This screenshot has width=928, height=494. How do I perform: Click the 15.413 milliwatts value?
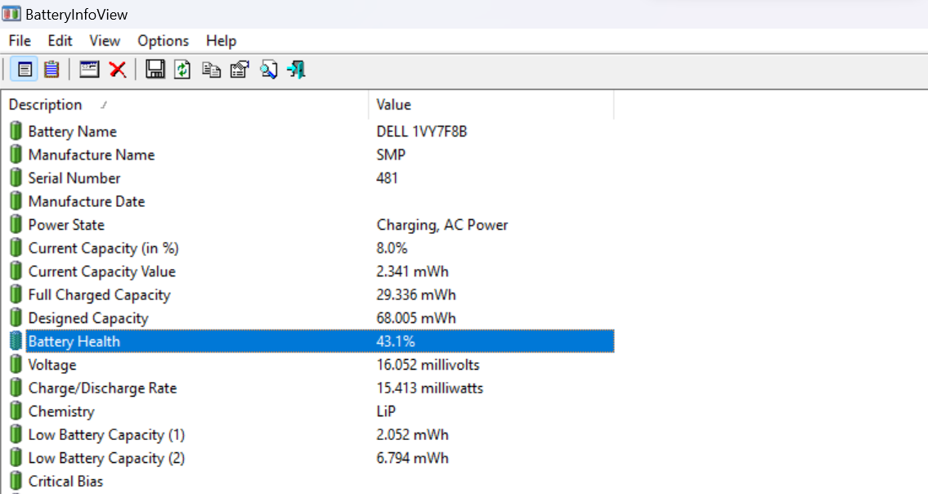point(430,388)
